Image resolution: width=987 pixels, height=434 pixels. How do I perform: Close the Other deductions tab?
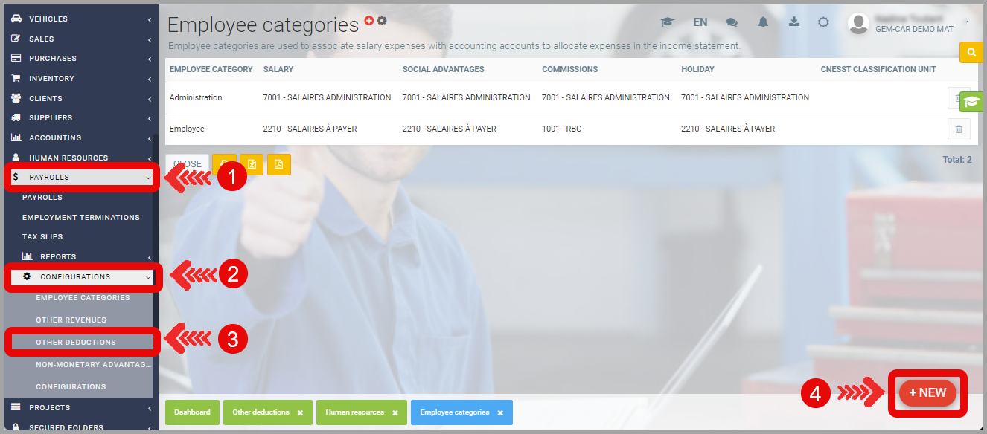[x=300, y=412]
